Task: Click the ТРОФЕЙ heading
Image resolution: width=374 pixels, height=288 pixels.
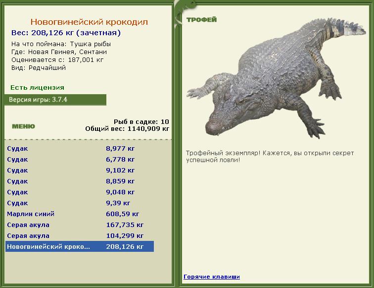Action: coord(201,20)
